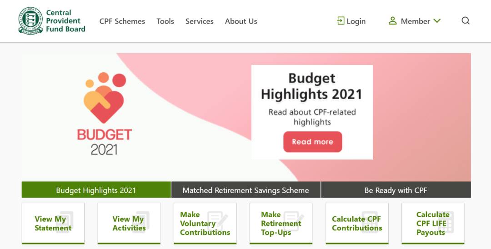Viewport: 491px width, 249px height.
Task: Open the Make Voluntary Contributions tile
Action: pyautogui.click(x=205, y=223)
